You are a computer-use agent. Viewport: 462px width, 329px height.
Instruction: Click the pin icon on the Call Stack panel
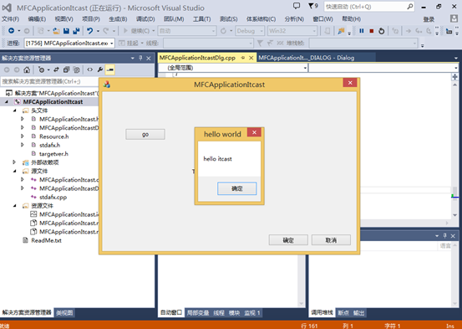click(x=445, y=236)
